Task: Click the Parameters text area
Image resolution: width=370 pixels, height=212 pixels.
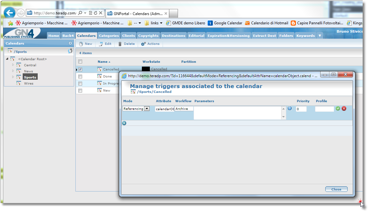Action: [x=238, y=113]
